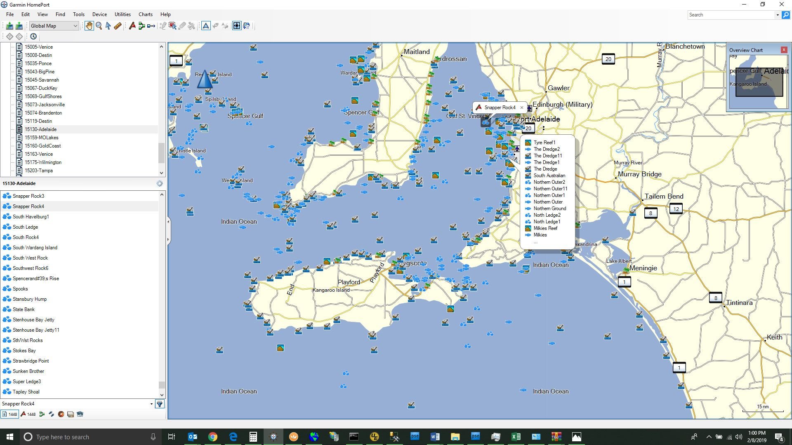Open the Snapper Rock4 filter dropdown arrow
Viewport: 792px width, 445px height.
(151, 404)
